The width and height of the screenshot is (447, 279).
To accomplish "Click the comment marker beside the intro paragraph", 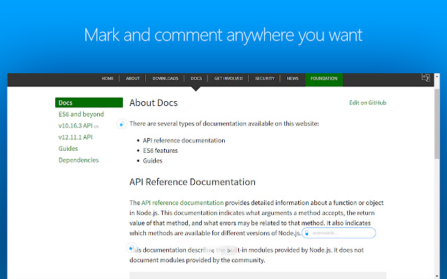I will tap(122, 124).
